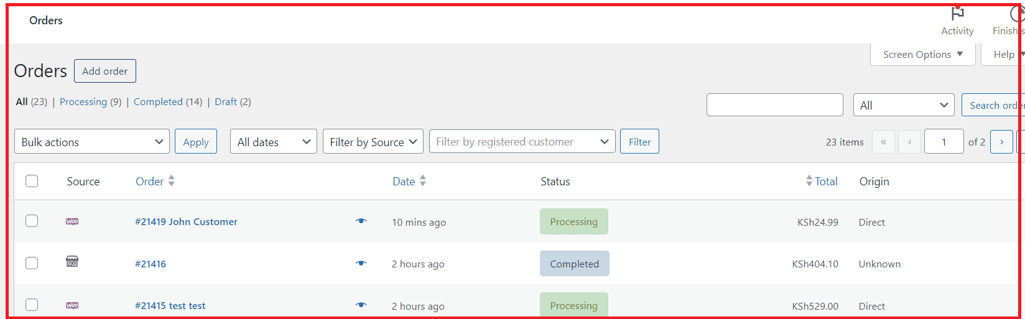
Task: Tick the select-all orders checkbox in header
Action: point(32,181)
